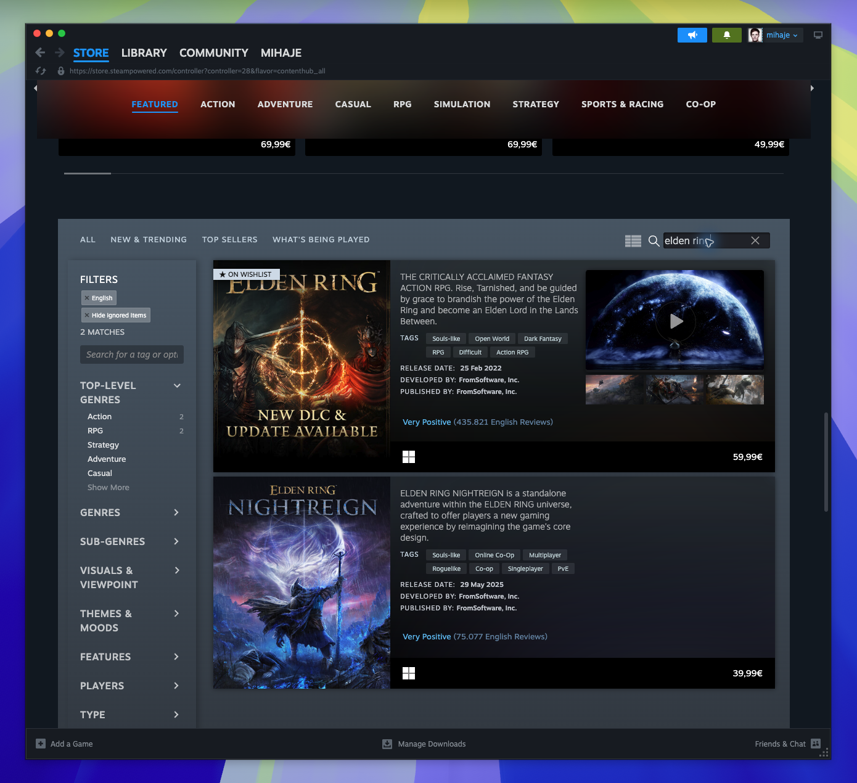857x783 pixels.
Task: Expand the Sub-Genres filter section
Action: (176, 541)
